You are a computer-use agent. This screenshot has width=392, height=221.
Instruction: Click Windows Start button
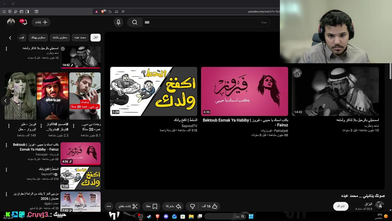251,216
